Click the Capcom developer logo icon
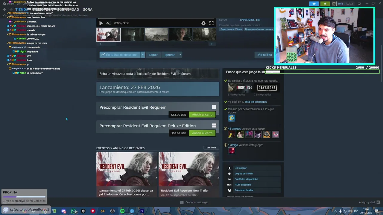The width and height of the screenshot is (383, 215). (x=232, y=118)
